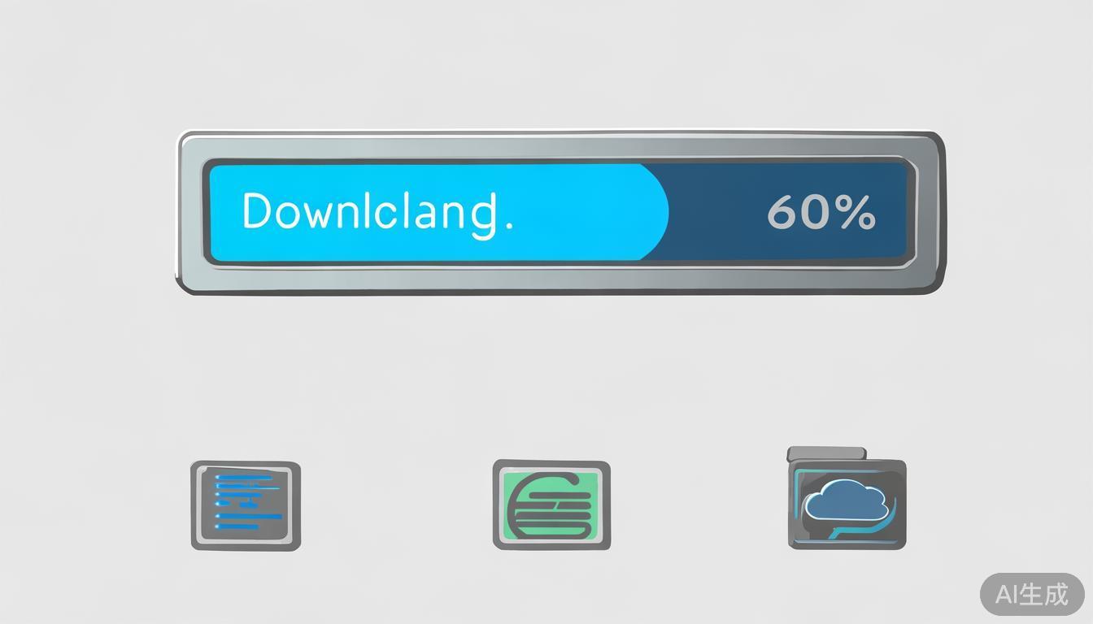Open the cloud folder icon

pos(847,498)
